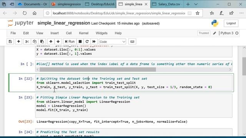Click the In [23] cell prompt
The image size is (246, 138).
26,97
